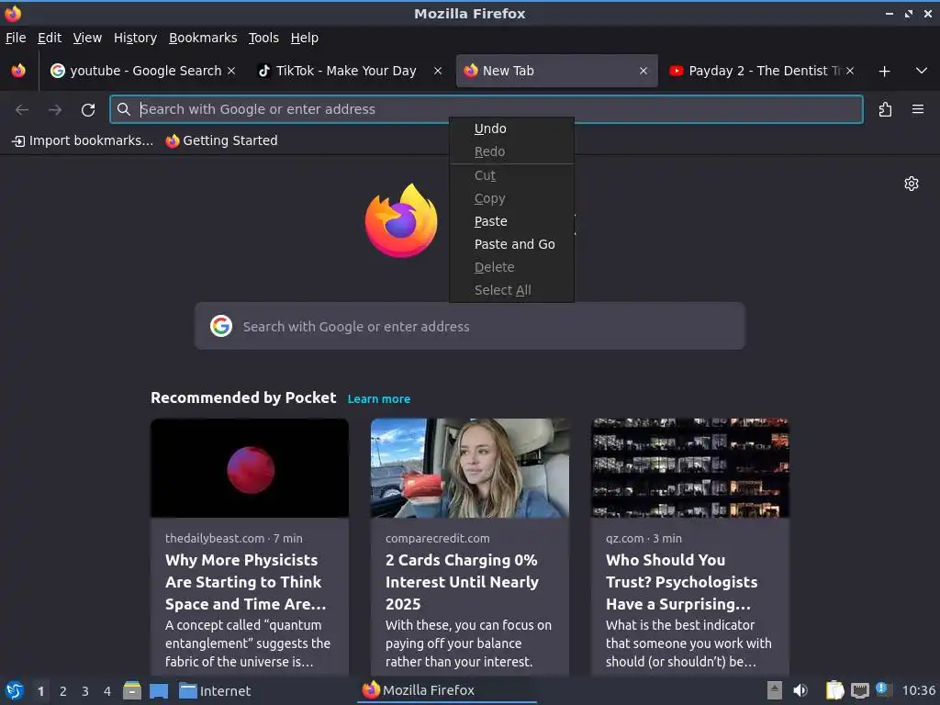Open the volume speaker tray icon
The width and height of the screenshot is (940, 705).
click(800, 690)
